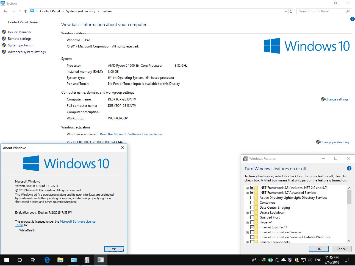Enable Active Directory Lightweight Directory Services
Image resolution: width=355 pixels, height=266 pixels.
tap(252, 198)
